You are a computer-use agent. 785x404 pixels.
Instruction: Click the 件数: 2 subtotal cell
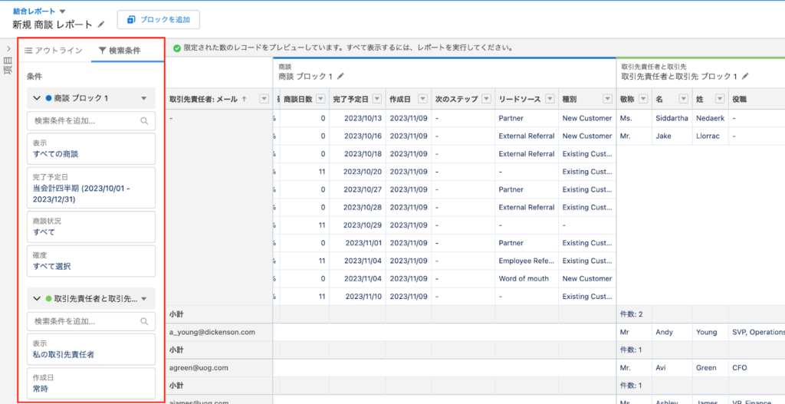(x=633, y=314)
